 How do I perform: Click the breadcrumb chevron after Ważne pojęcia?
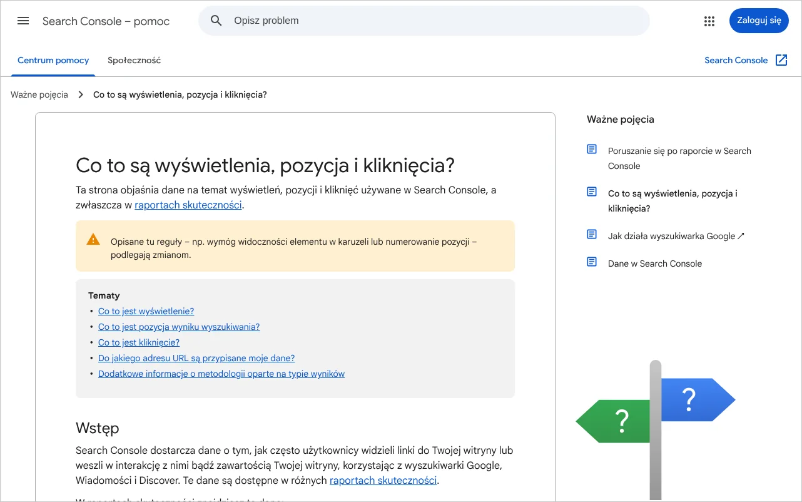[81, 95]
